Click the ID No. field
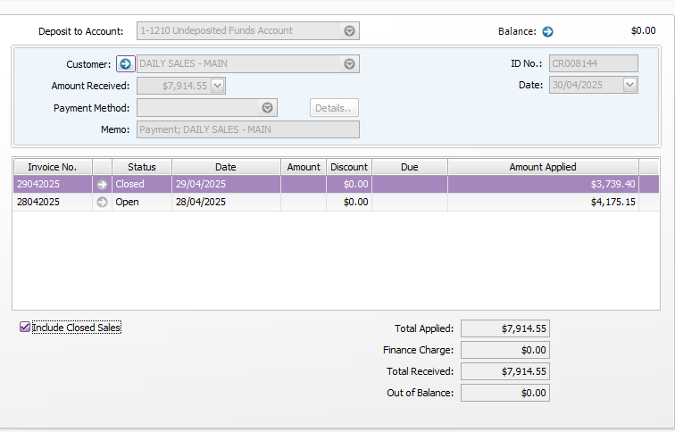The width and height of the screenshot is (675, 432). pos(593,63)
